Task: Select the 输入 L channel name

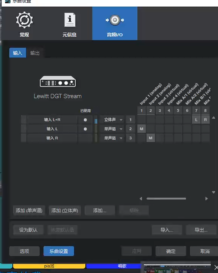Action: click(x=52, y=129)
